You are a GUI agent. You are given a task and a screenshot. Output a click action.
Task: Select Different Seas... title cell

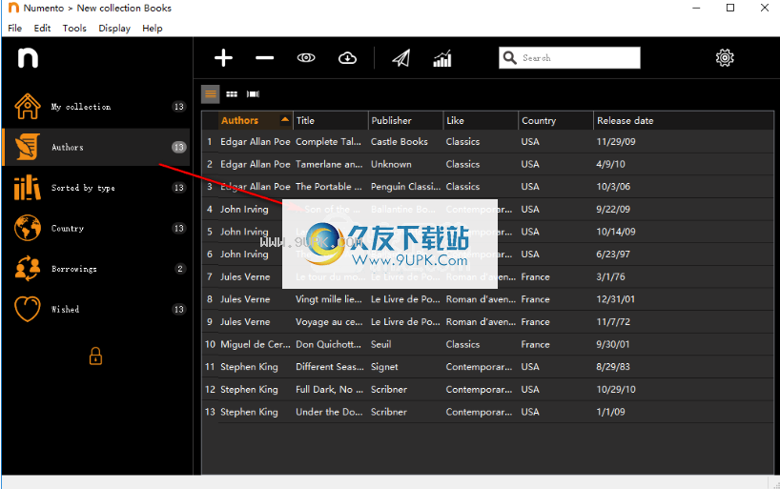point(329,367)
